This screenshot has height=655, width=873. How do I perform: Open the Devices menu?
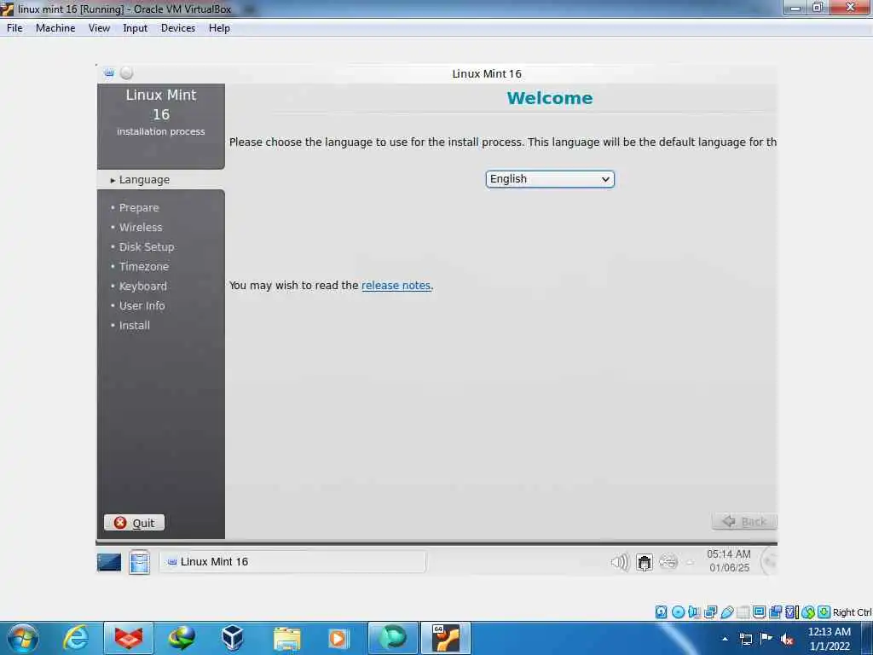pos(177,28)
